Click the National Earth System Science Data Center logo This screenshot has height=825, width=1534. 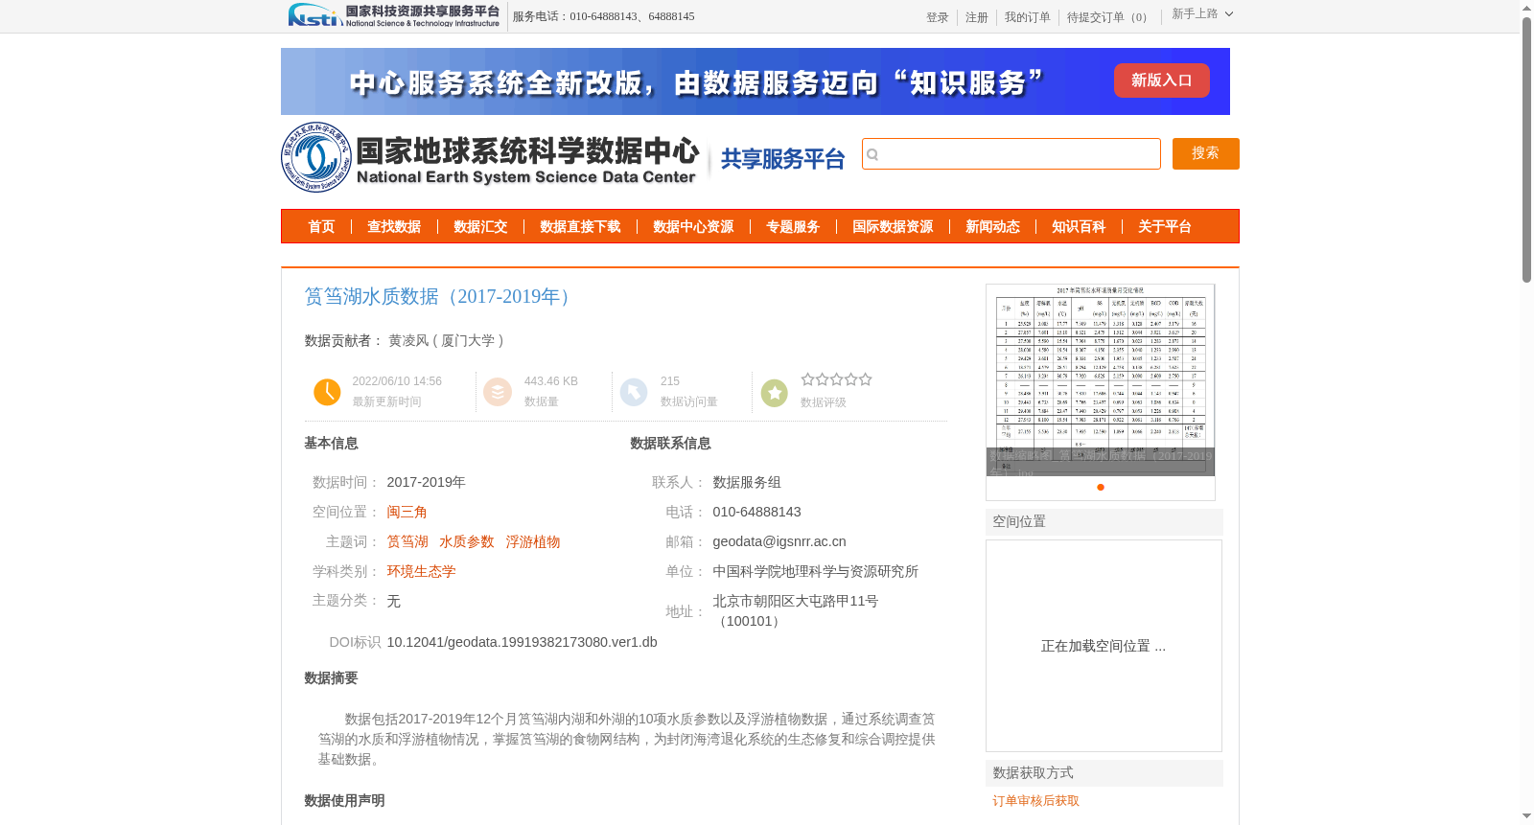coord(491,157)
